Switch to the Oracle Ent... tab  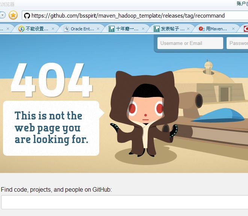click(x=80, y=29)
